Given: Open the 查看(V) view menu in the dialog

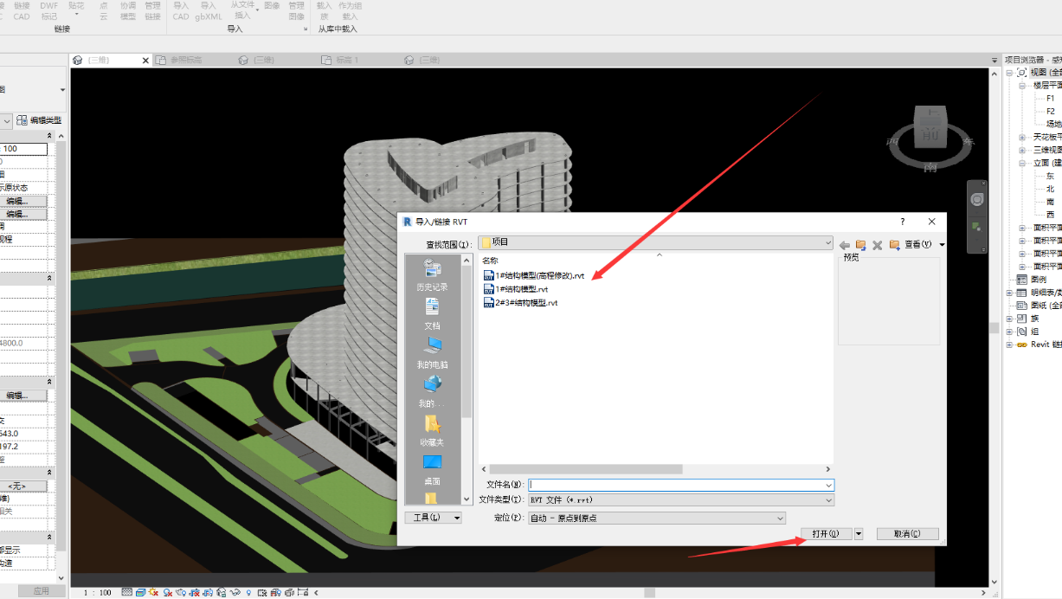Looking at the screenshot, I should pyautogui.click(x=924, y=245).
